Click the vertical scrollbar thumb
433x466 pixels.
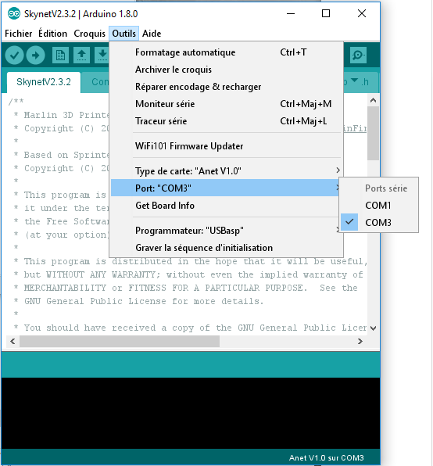tap(373, 133)
